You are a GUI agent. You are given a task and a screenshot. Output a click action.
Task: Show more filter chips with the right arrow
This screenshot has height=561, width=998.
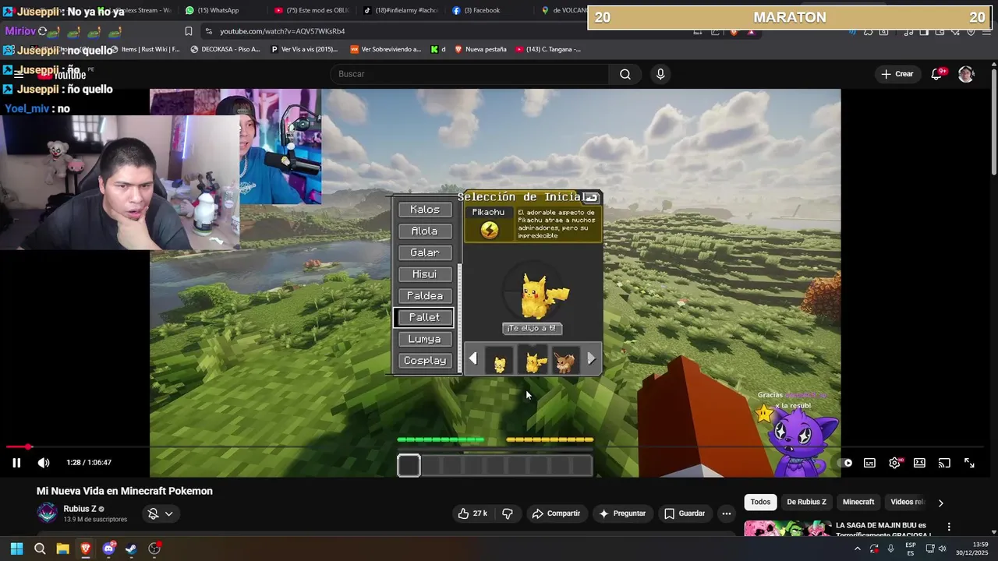point(940,503)
